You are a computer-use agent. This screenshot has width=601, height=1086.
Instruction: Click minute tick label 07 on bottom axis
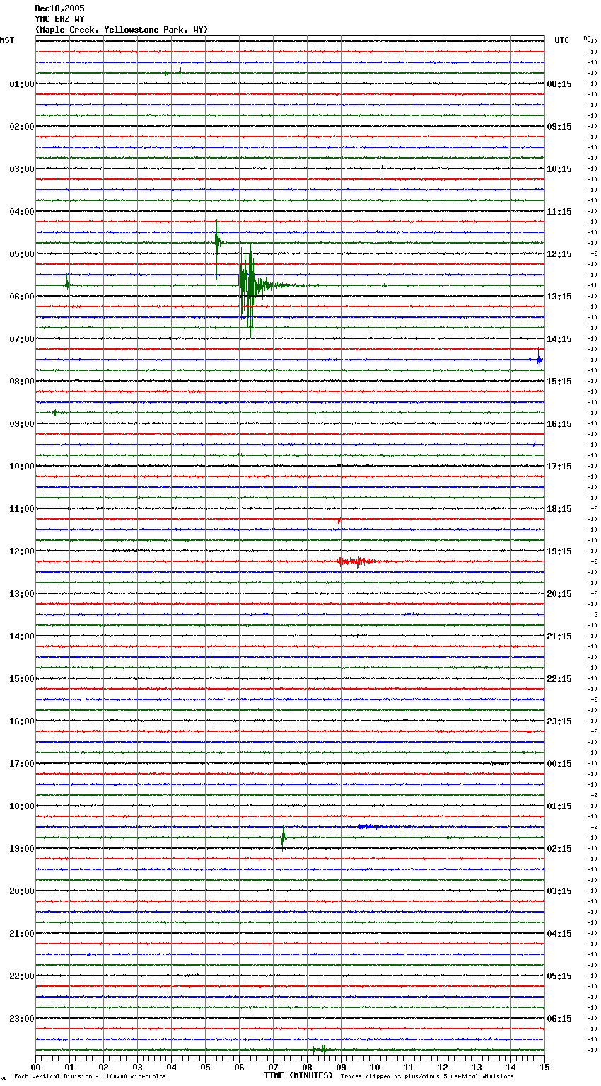[273, 1067]
